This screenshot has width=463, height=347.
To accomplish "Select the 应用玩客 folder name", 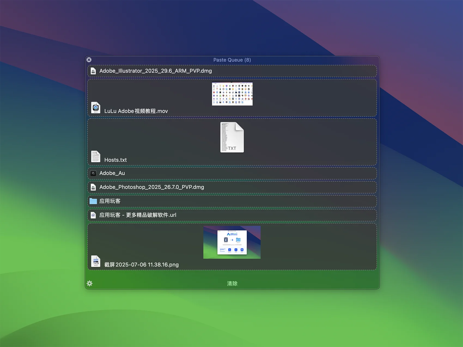I will [110, 201].
